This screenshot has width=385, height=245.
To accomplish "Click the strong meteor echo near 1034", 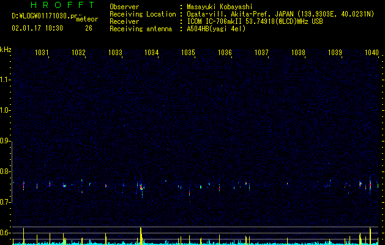I will click(x=141, y=187).
